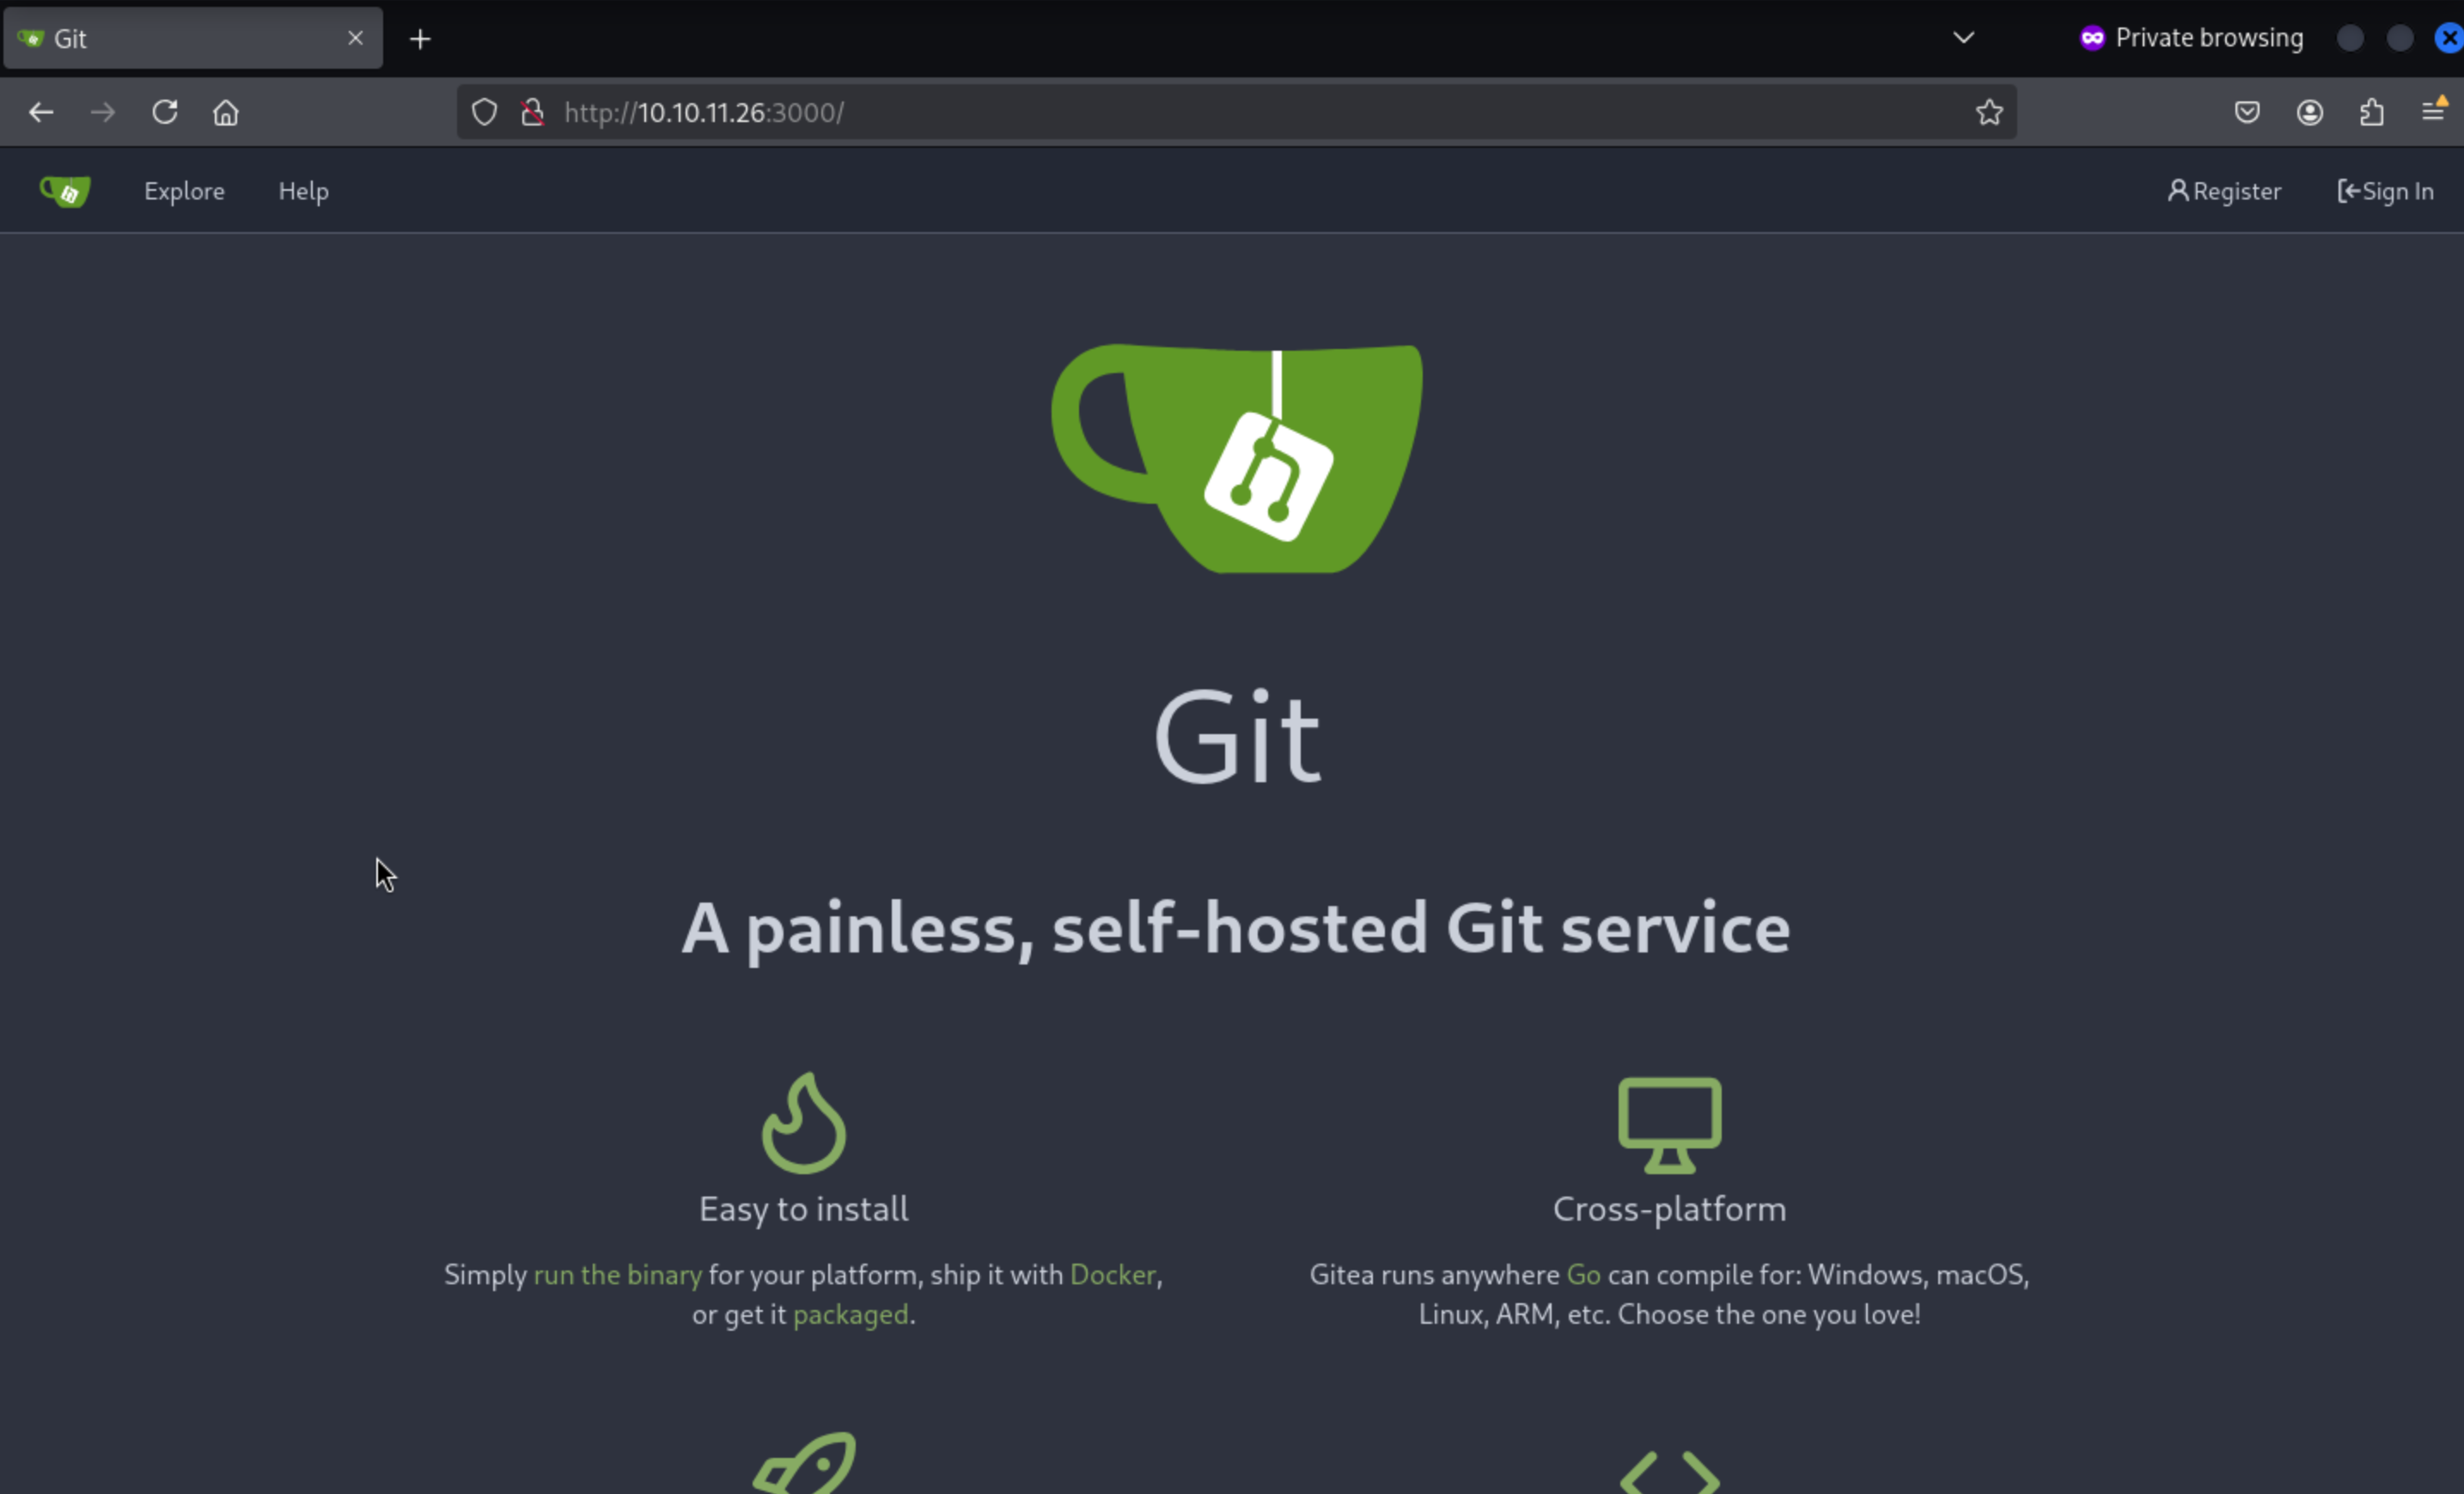
Task: Open the Firefox application menu
Action: pos(2433,110)
